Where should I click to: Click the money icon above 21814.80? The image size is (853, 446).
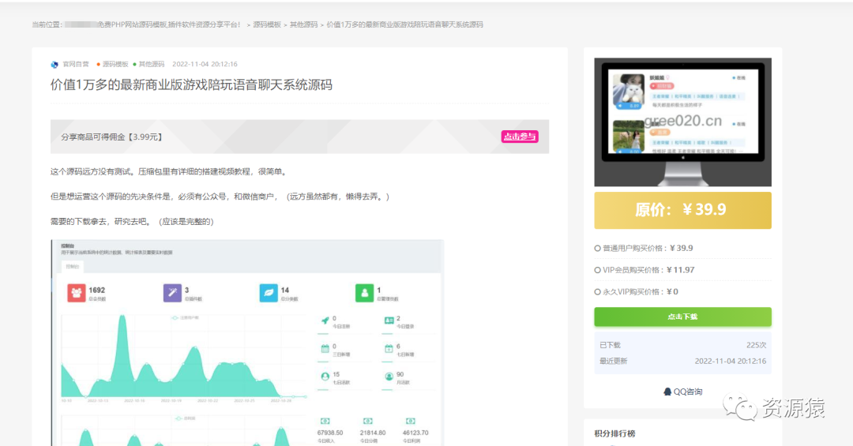pos(368,421)
